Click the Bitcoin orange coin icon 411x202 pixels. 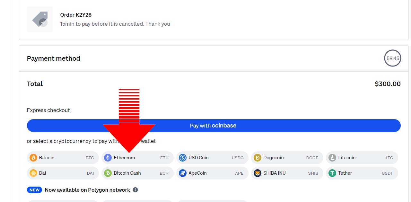coord(33,158)
